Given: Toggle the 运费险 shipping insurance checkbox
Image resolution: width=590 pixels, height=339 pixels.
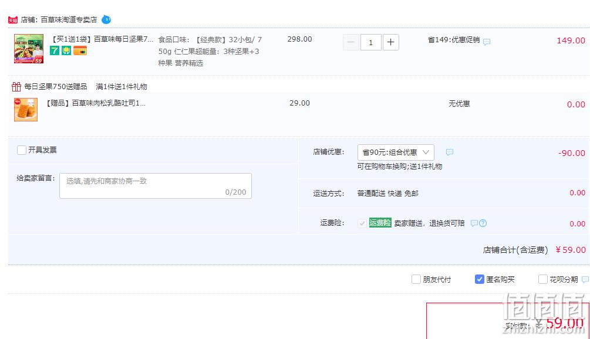Looking at the screenshot, I should point(362,223).
